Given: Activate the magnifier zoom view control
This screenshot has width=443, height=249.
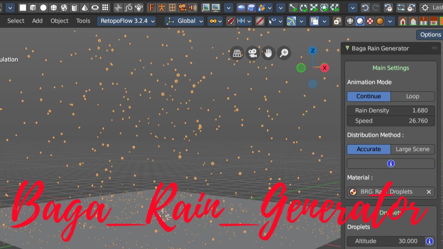Looking at the screenshot, I should coord(284,53).
